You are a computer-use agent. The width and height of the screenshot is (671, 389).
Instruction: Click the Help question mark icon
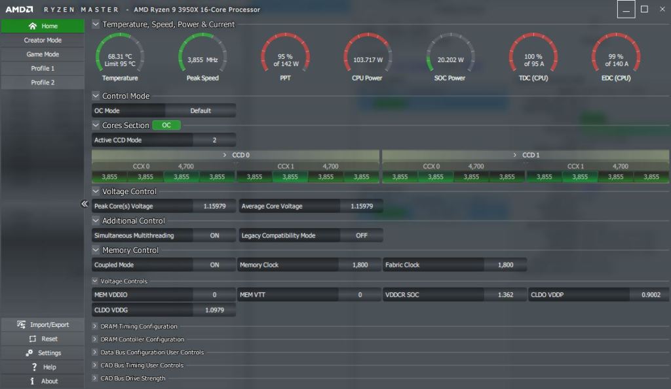(34, 367)
